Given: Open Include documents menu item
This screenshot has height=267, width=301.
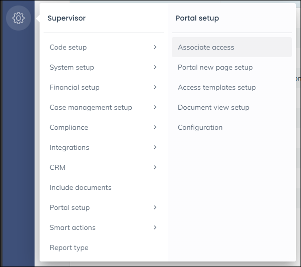Looking at the screenshot, I should [80, 187].
